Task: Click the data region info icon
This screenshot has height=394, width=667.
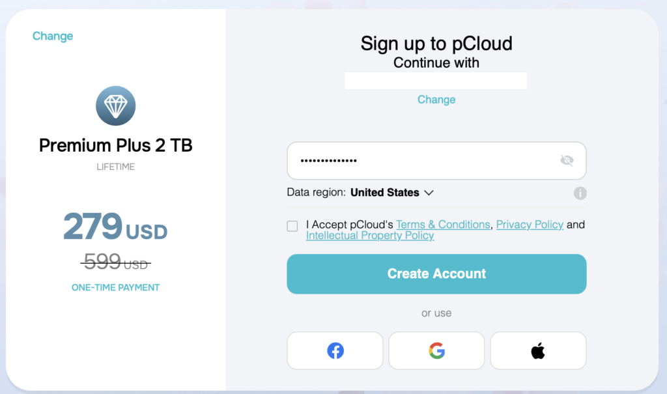Action: [580, 193]
